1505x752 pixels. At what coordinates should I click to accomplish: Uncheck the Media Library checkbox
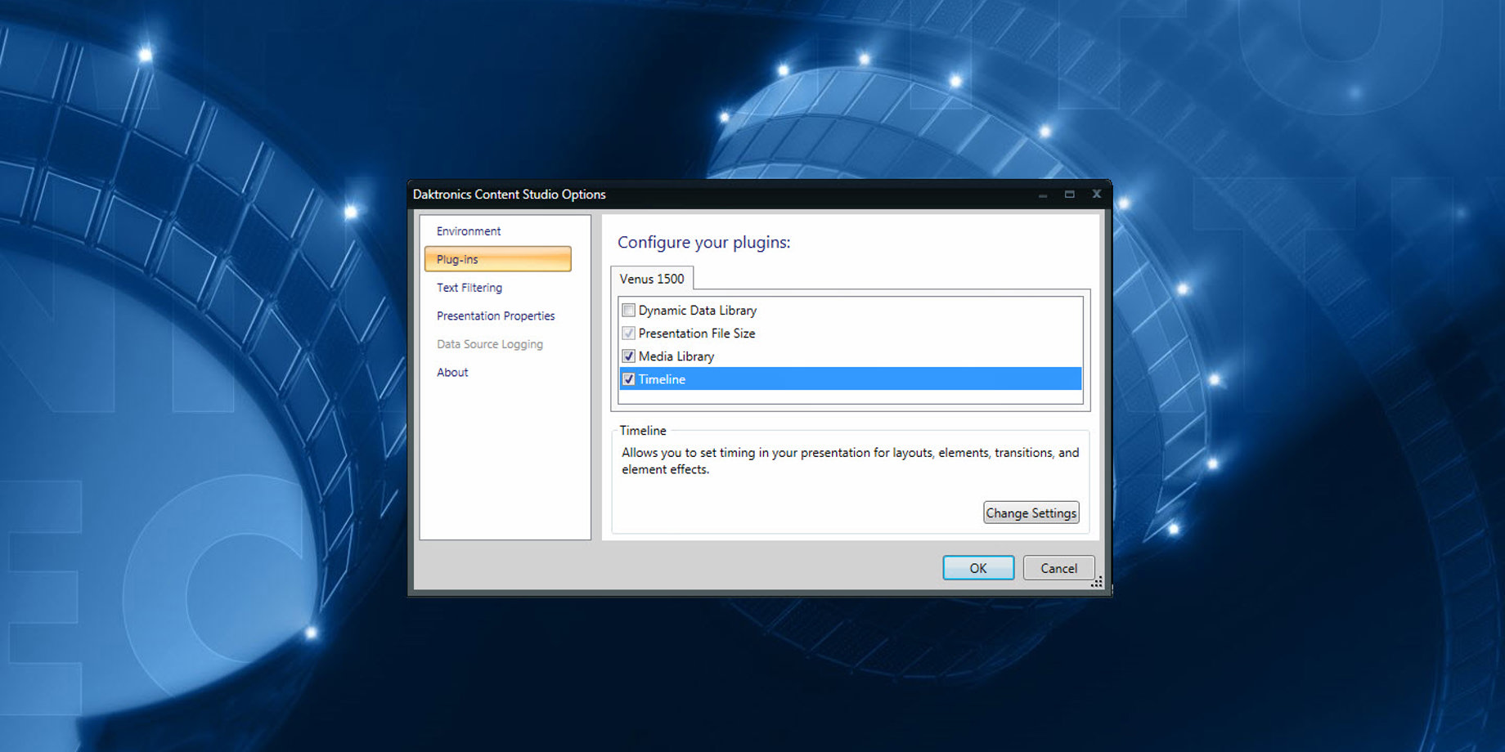pos(629,356)
